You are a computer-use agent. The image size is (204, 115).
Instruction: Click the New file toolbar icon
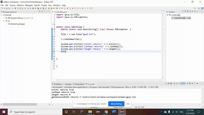point(2,8)
